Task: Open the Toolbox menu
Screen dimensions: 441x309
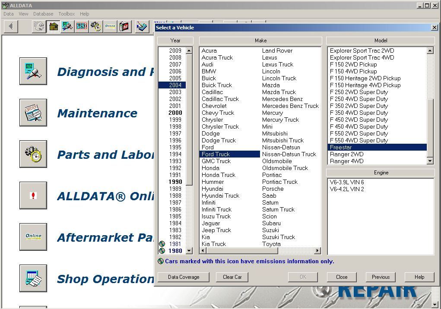Action: (x=67, y=14)
